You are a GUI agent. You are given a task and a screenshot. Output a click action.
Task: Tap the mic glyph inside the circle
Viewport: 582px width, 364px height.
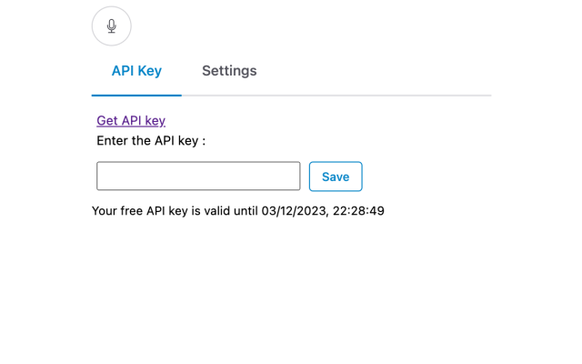point(111,26)
